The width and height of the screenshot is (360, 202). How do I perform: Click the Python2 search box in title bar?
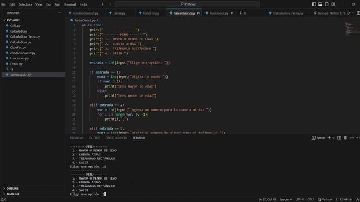[x=187, y=4]
